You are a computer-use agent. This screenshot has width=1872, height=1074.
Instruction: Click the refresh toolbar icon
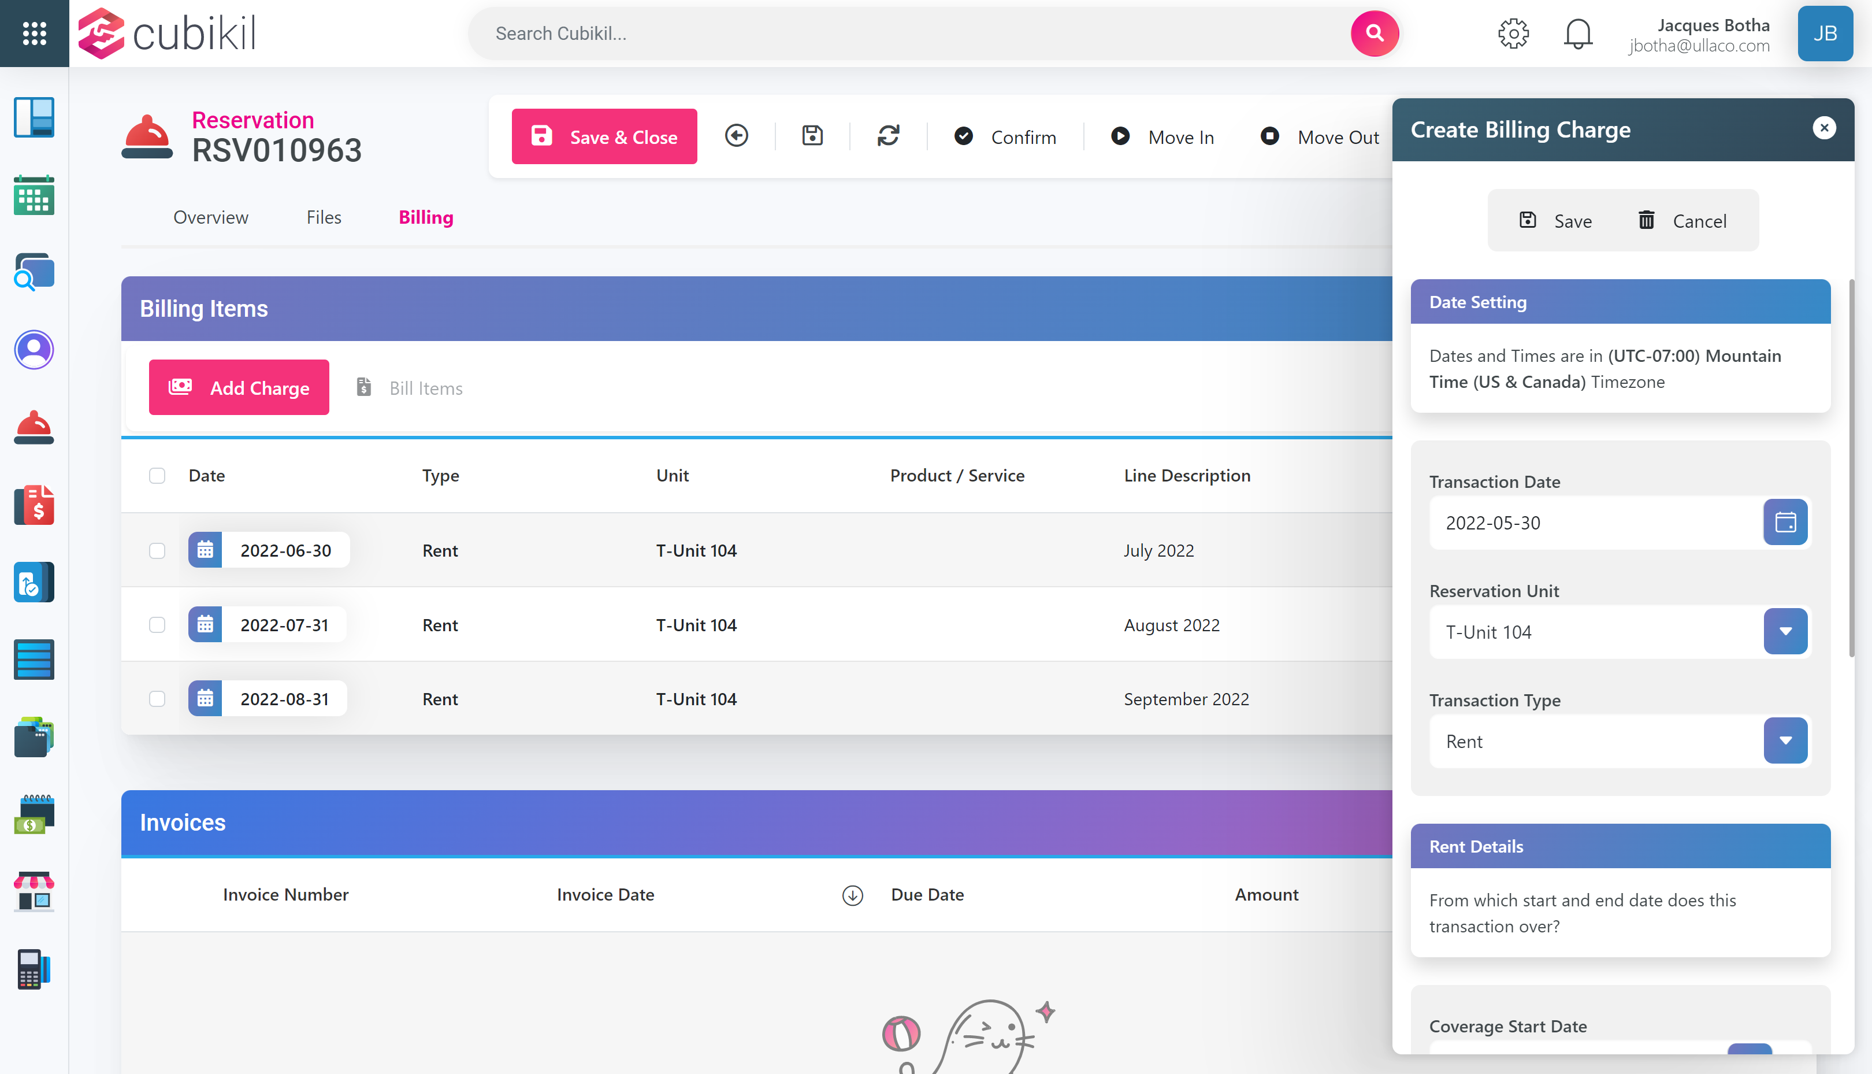click(x=887, y=136)
